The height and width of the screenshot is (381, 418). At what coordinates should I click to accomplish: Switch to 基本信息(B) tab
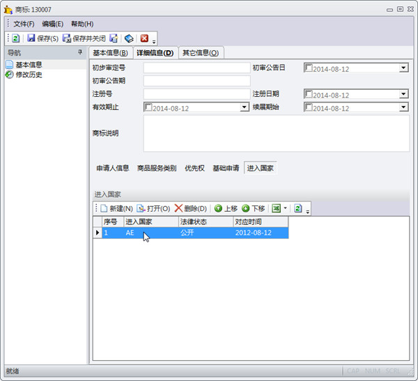point(110,53)
